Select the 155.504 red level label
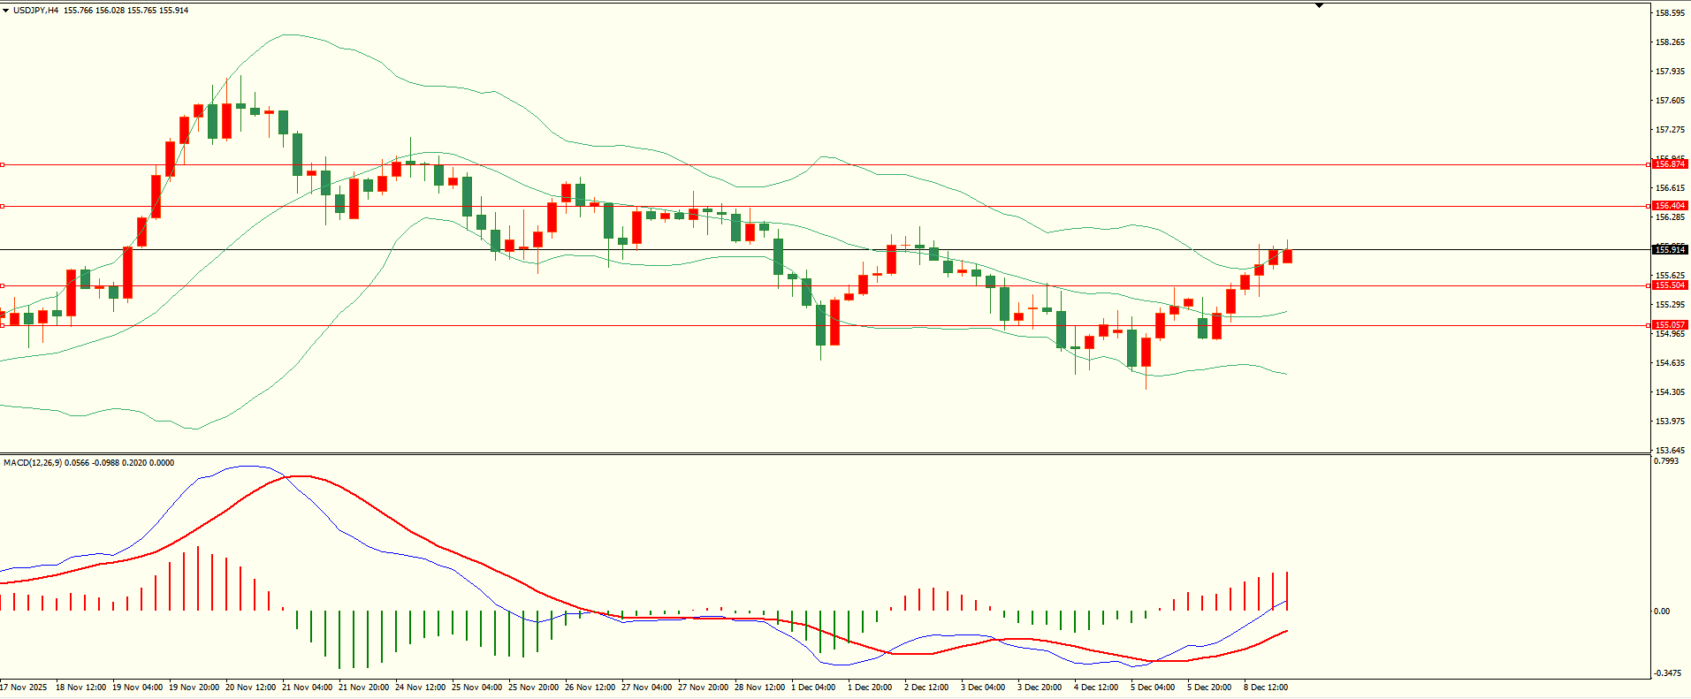 coord(1670,285)
